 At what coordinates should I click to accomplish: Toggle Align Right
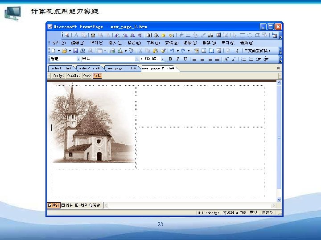[x=210, y=59]
